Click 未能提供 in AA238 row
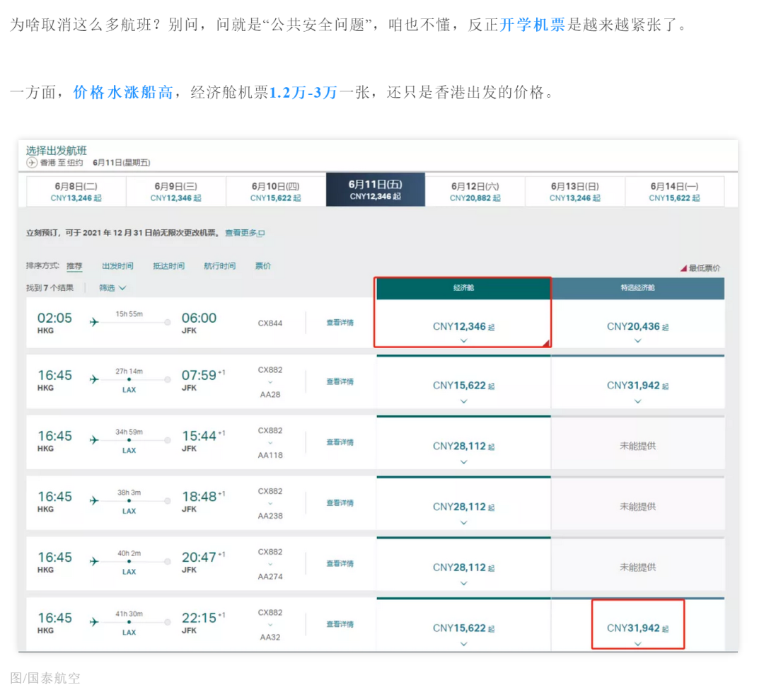The height and width of the screenshot is (697, 764). click(x=638, y=507)
